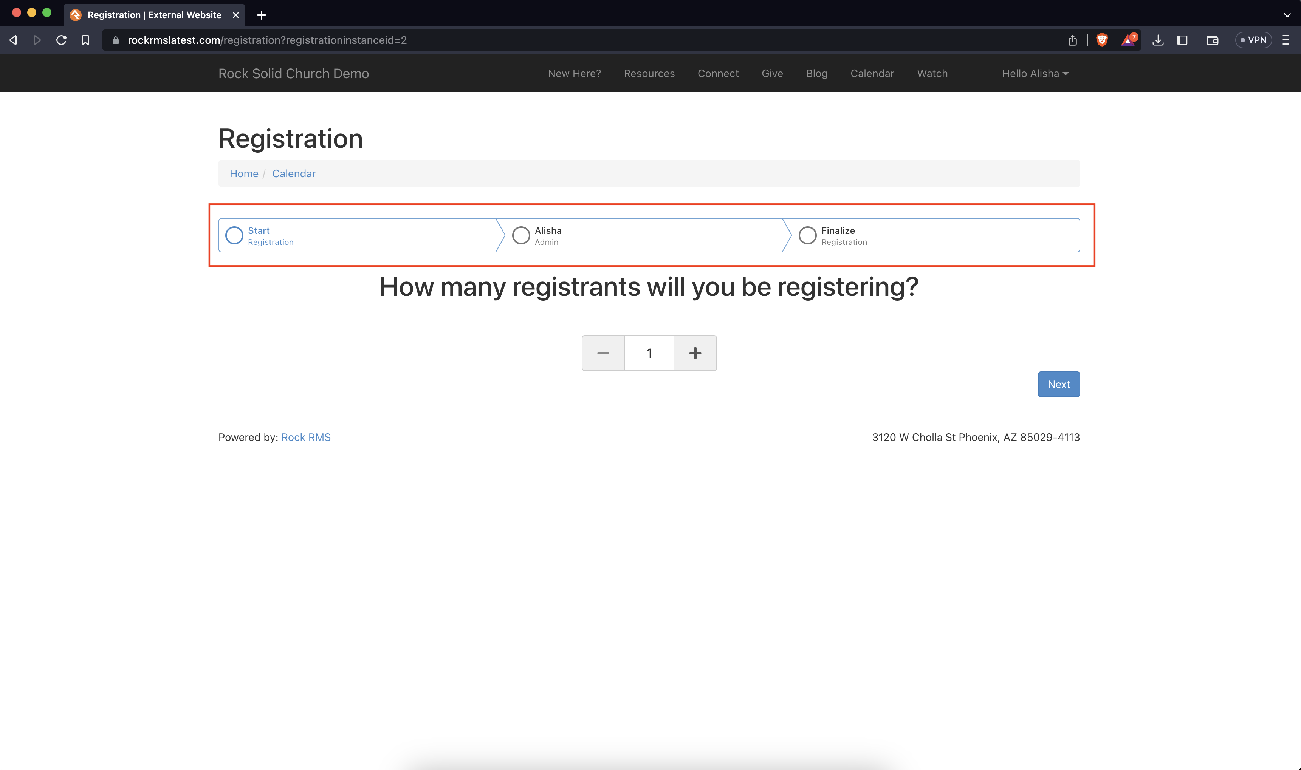The height and width of the screenshot is (770, 1301).
Task: Open the Rock RMS footer link
Action: [306, 437]
